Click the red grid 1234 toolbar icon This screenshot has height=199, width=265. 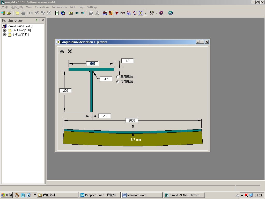(x=105, y=13)
